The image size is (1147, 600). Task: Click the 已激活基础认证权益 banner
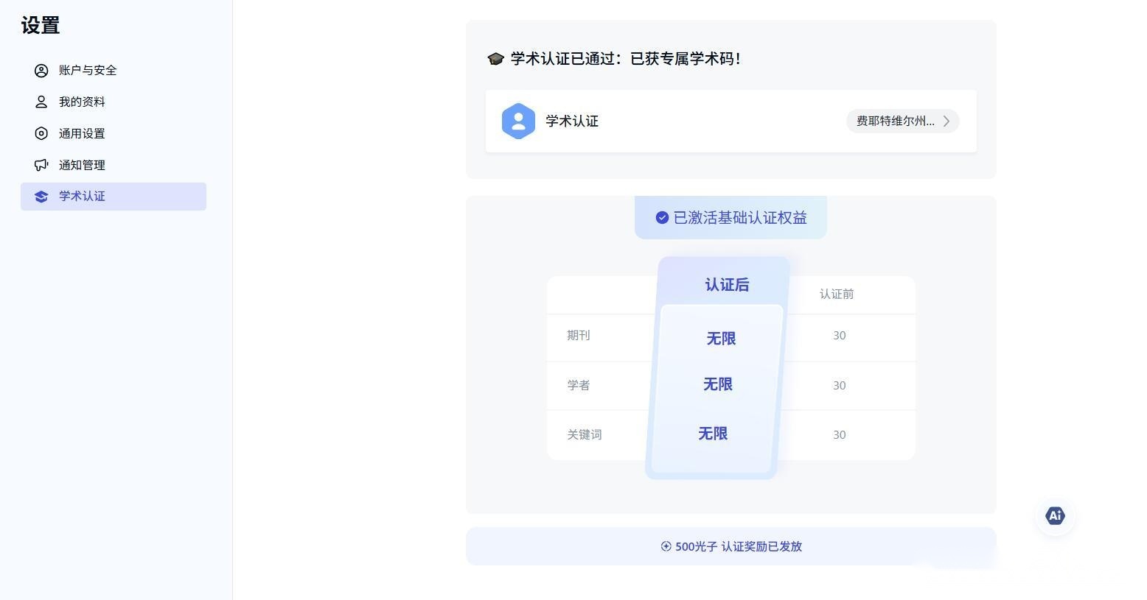coord(731,217)
